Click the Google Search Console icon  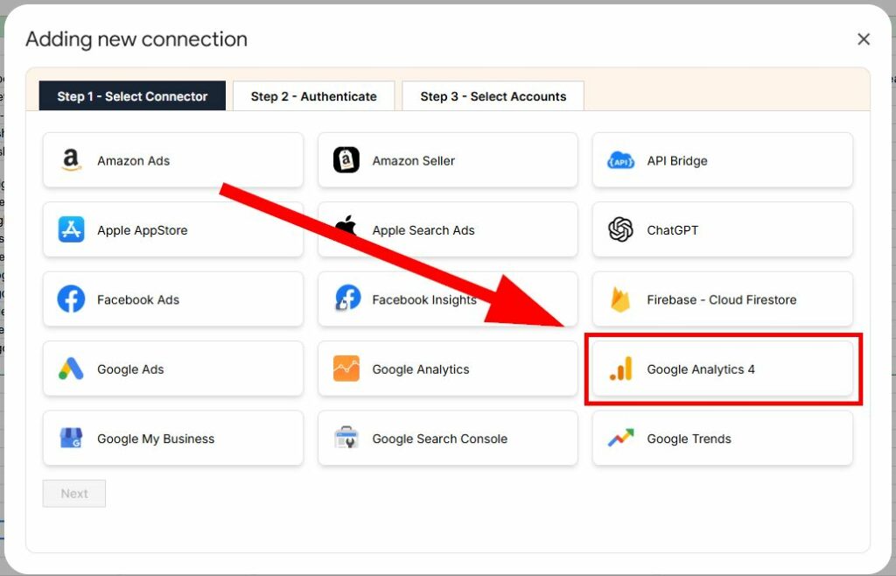[x=346, y=438]
